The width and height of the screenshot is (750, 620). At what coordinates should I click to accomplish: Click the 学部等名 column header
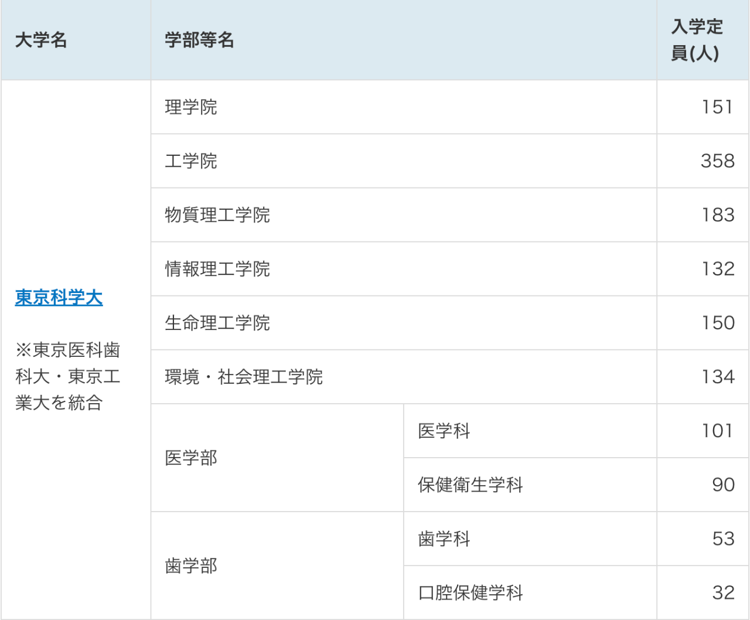click(199, 40)
